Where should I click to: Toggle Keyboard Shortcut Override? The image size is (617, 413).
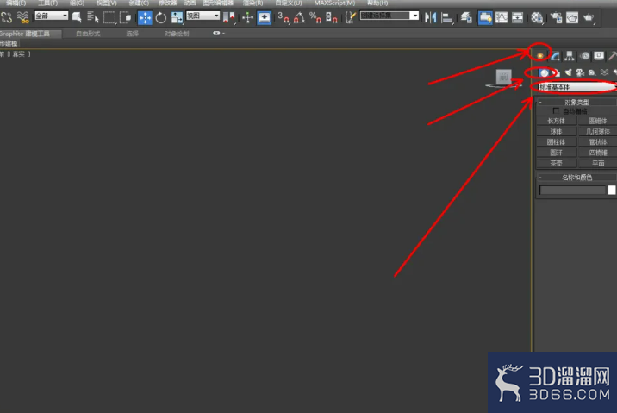264,18
